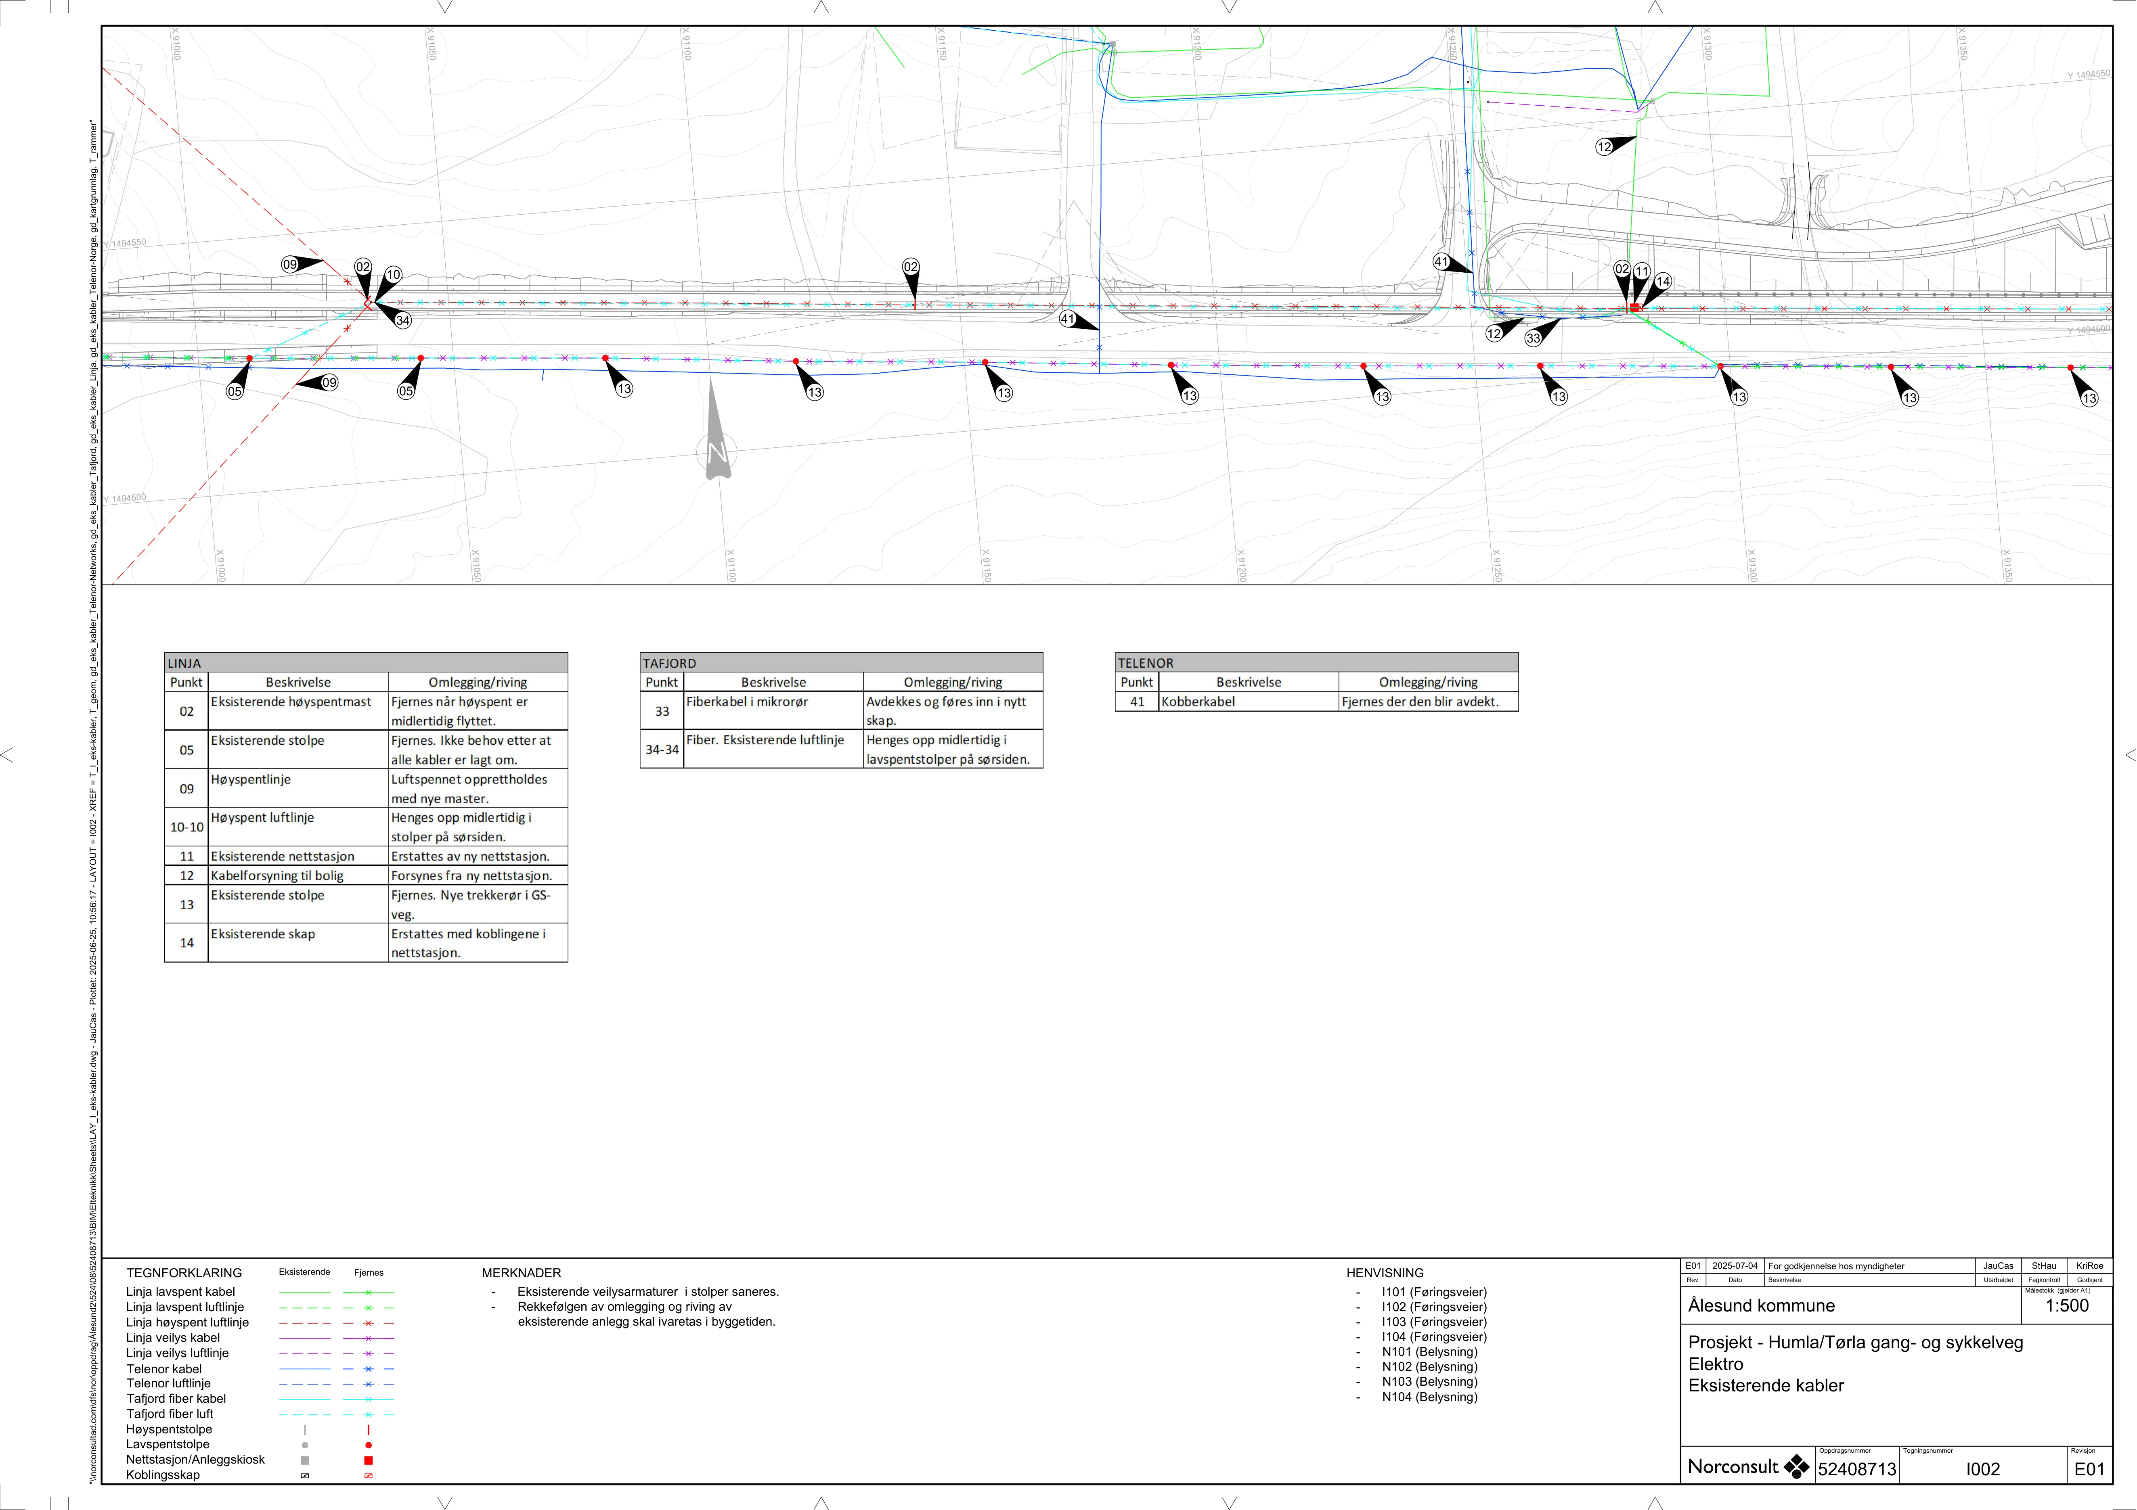Select the callout marker numbered 11
The image size is (2137, 1510).
pyautogui.click(x=1642, y=272)
